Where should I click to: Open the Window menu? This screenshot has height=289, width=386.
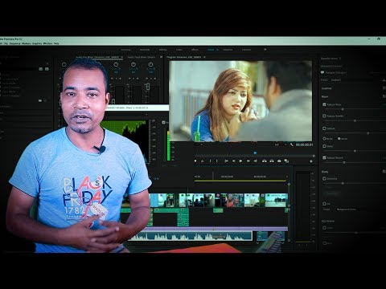click(x=47, y=43)
